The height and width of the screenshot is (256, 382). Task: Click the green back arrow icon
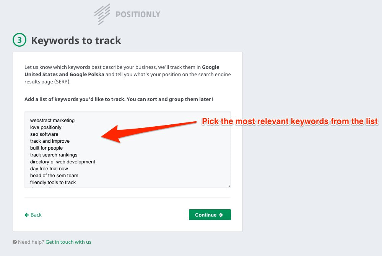pos(26,215)
